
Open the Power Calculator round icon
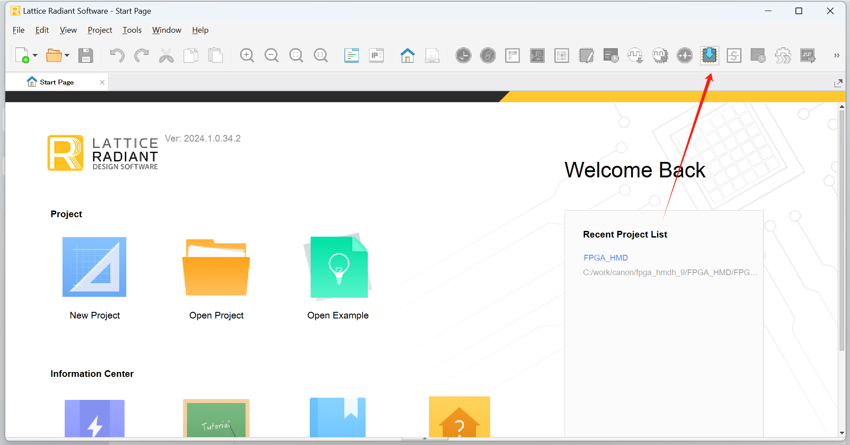point(685,55)
